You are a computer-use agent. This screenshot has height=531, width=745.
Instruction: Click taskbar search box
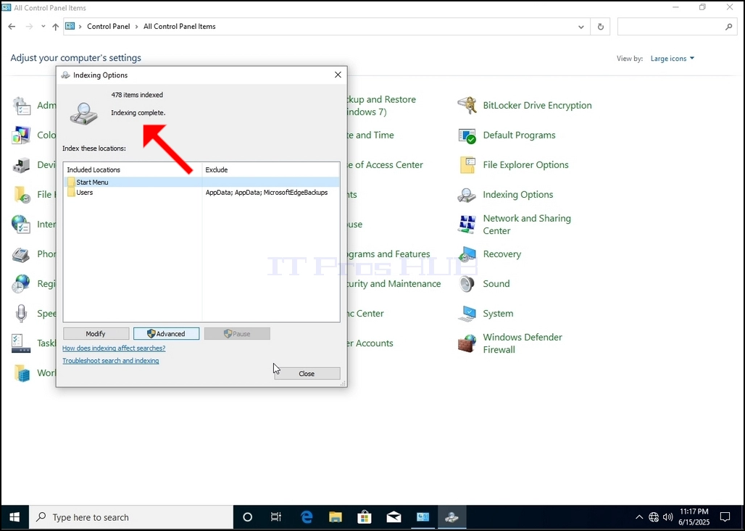click(x=132, y=517)
